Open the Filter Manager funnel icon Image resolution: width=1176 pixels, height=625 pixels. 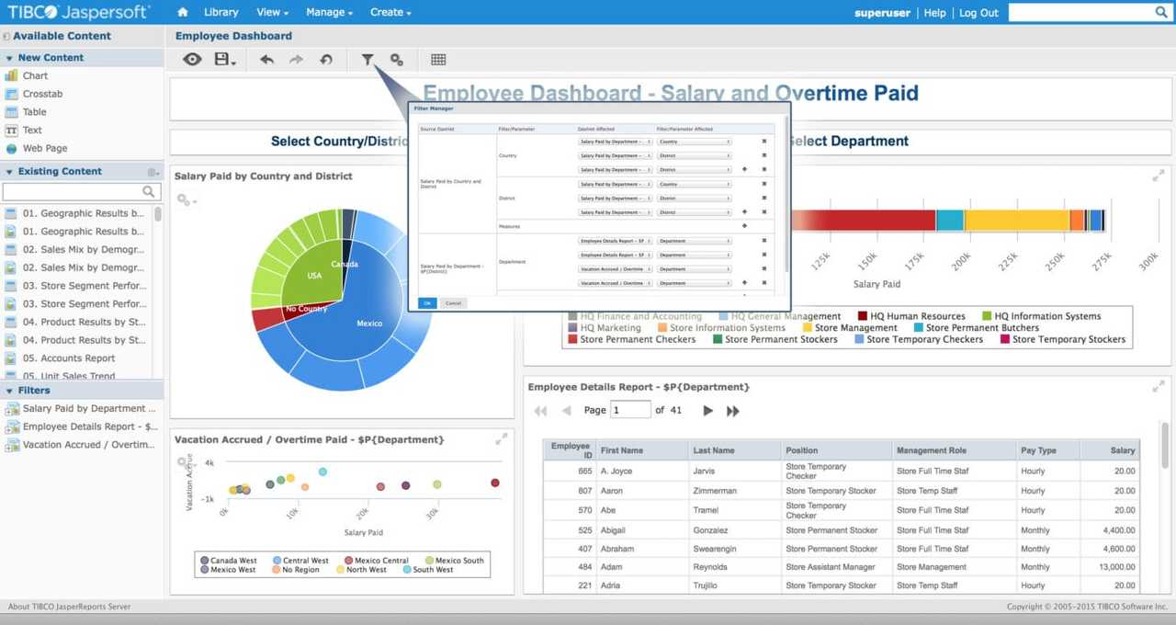[367, 60]
